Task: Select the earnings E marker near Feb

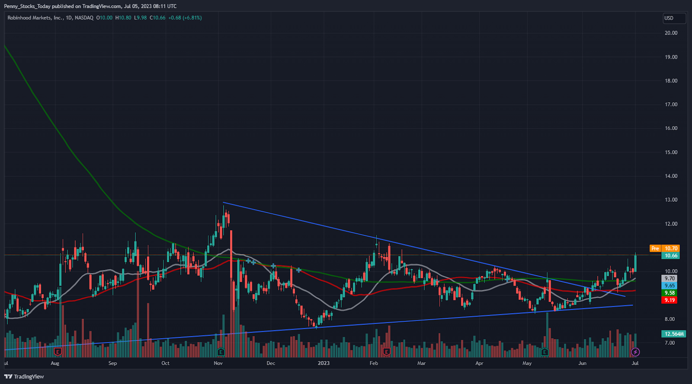Action: click(x=386, y=352)
